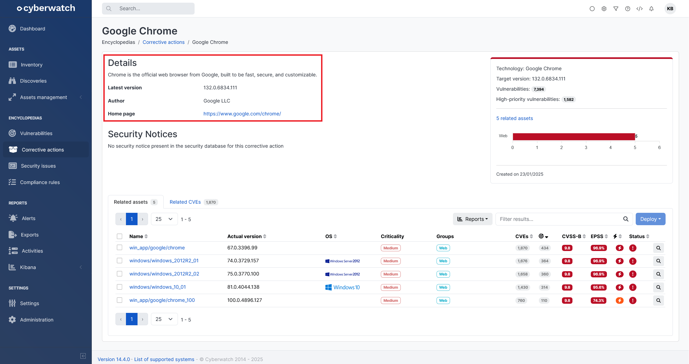Viewport: 689px width, 364px height.
Task: Click the status alert icon on windows_2012R2_02 row
Action: [x=632, y=274]
